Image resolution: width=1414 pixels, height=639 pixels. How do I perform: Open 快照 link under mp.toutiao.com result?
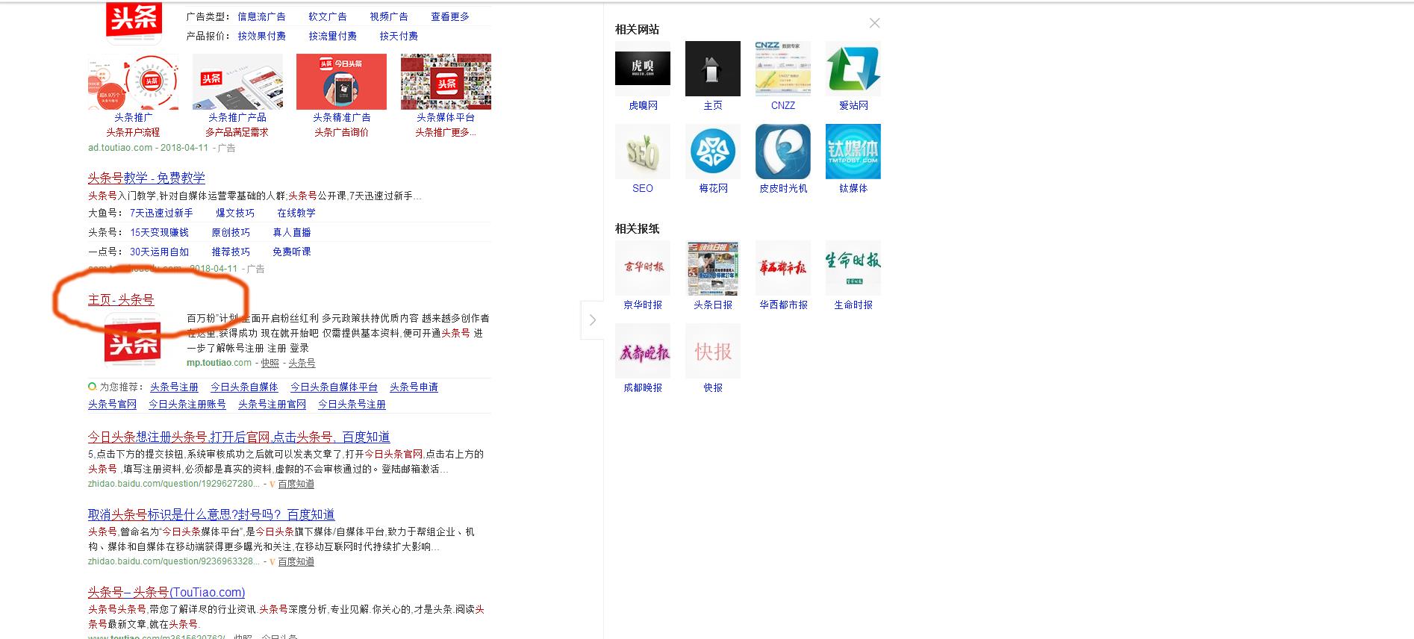pos(270,363)
